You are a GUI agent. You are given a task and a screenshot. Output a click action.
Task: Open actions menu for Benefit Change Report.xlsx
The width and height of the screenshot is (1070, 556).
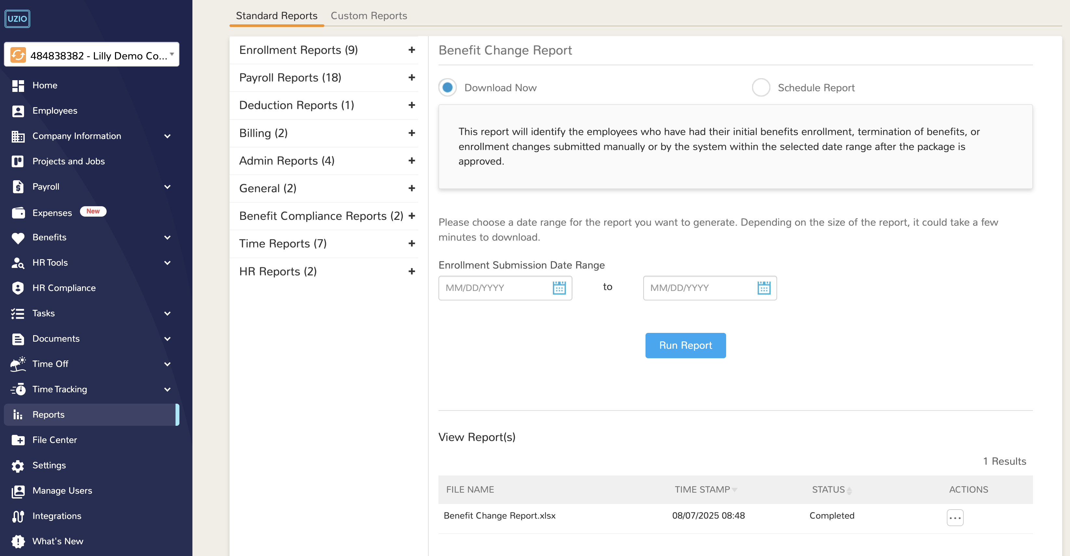pyautogui.click(x=955, y=517)
